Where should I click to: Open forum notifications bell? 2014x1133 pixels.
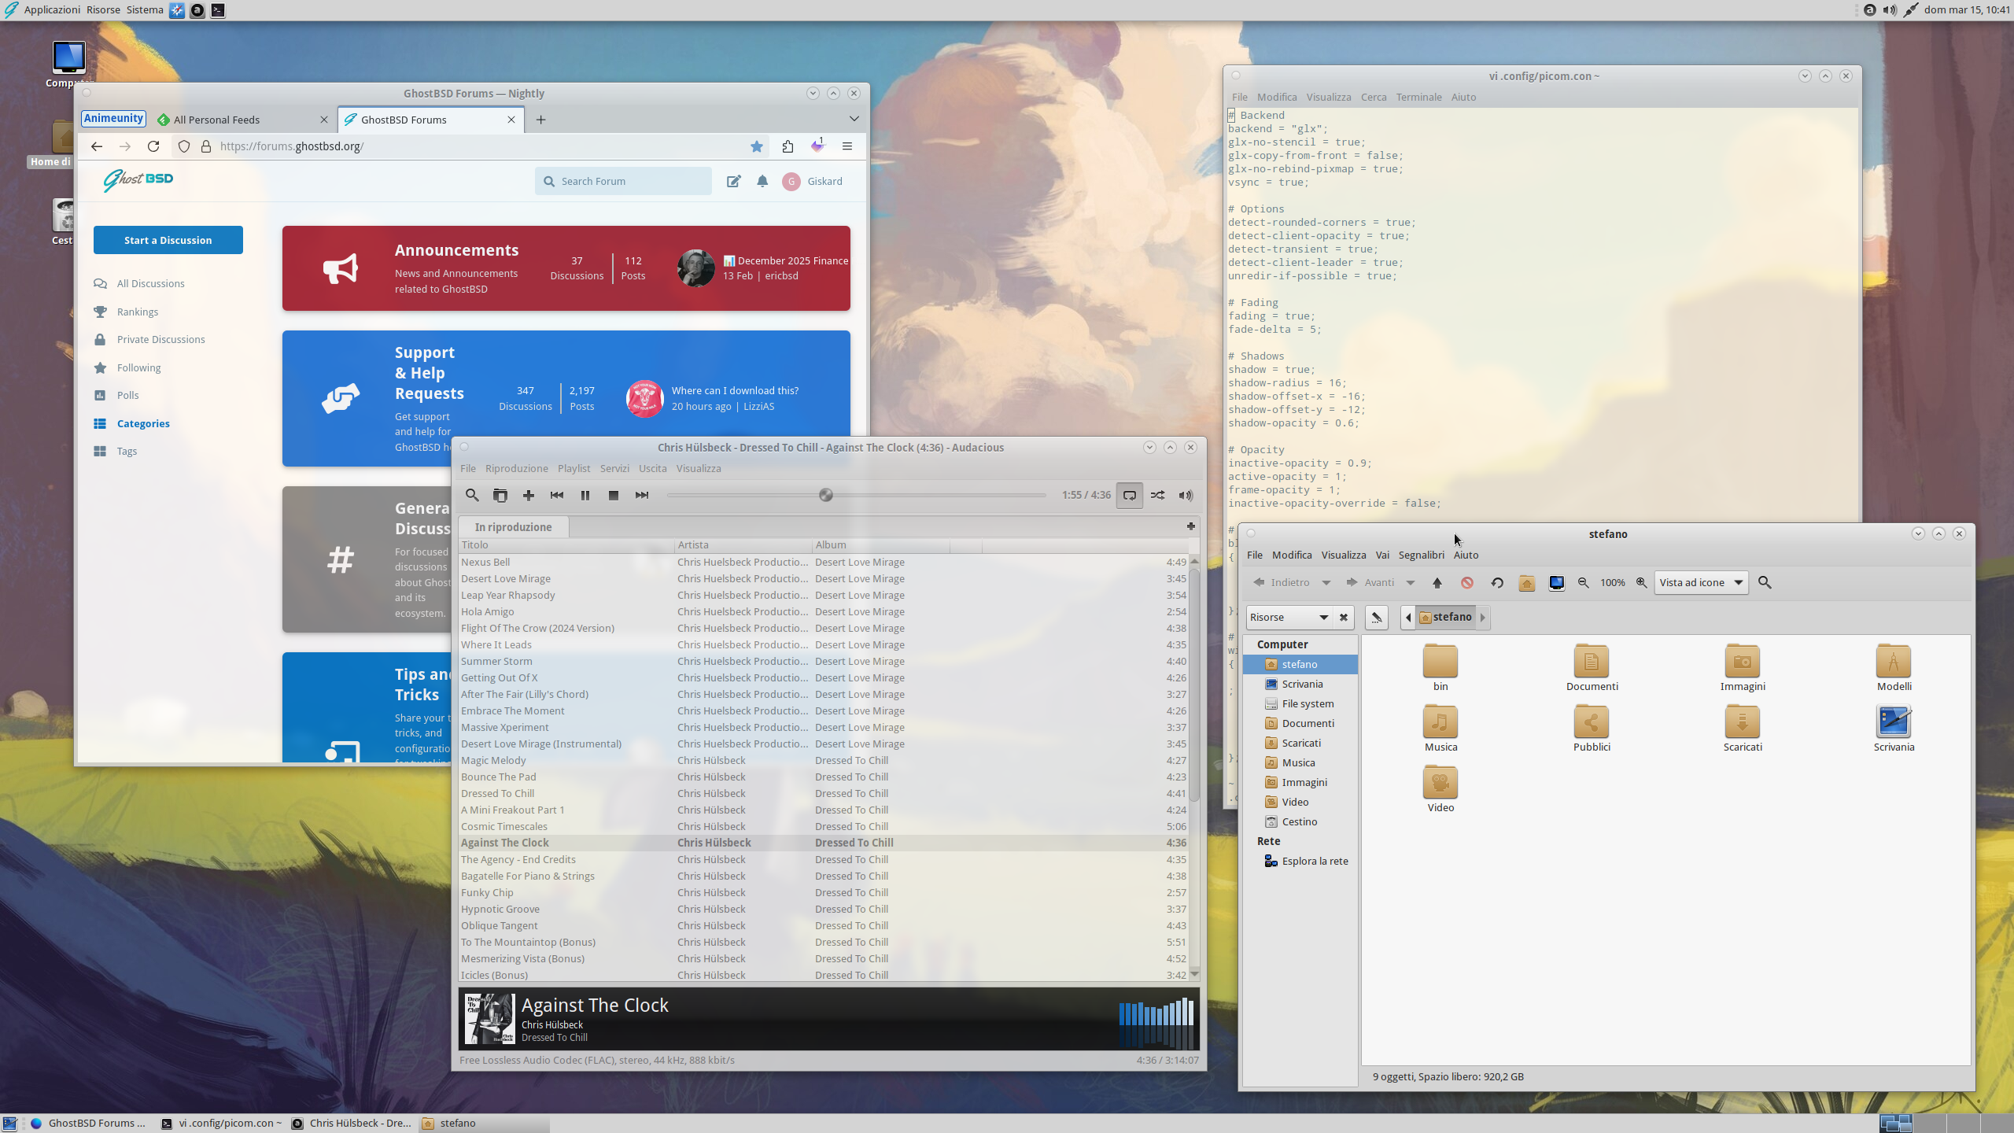762,181
